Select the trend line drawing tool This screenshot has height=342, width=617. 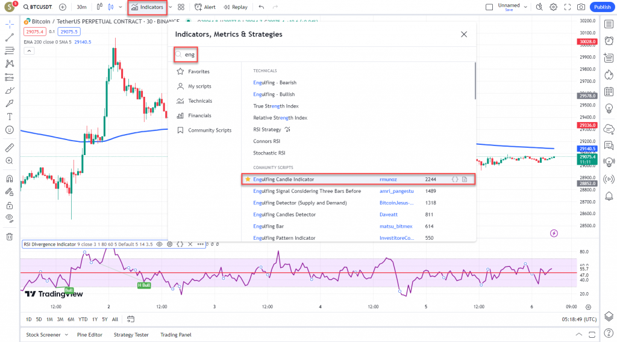click(10, 37)
